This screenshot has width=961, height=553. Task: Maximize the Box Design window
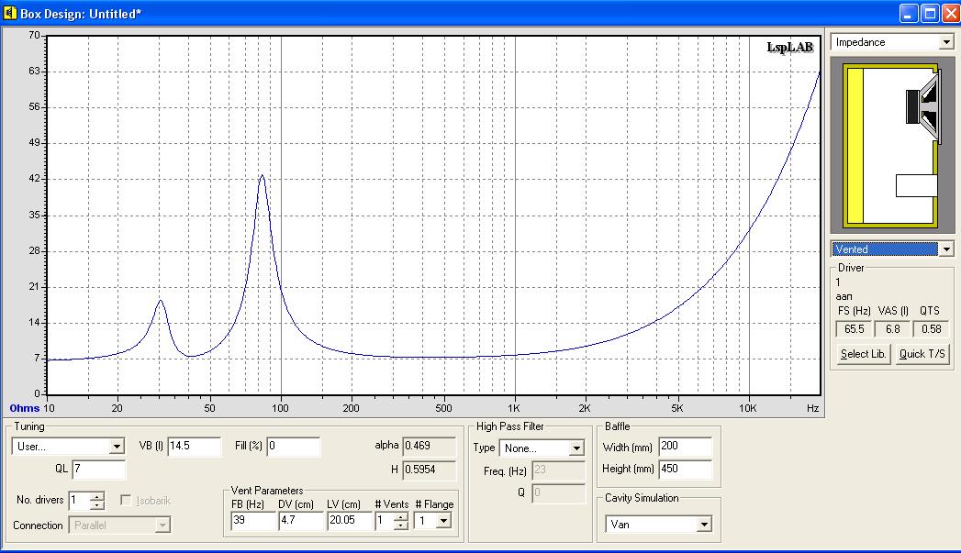[930, 14]
